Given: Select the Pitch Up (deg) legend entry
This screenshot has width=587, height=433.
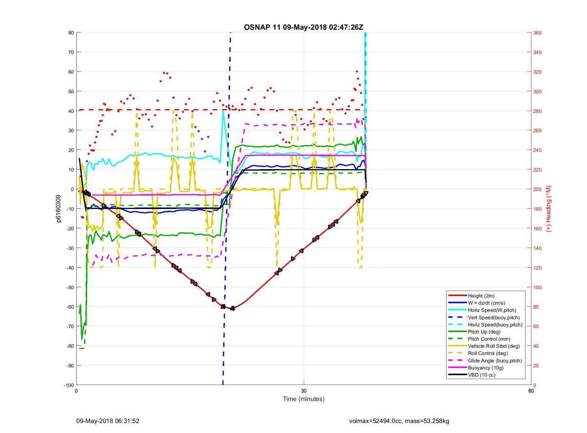Looking at the screenshot, I should coord(485,332).
